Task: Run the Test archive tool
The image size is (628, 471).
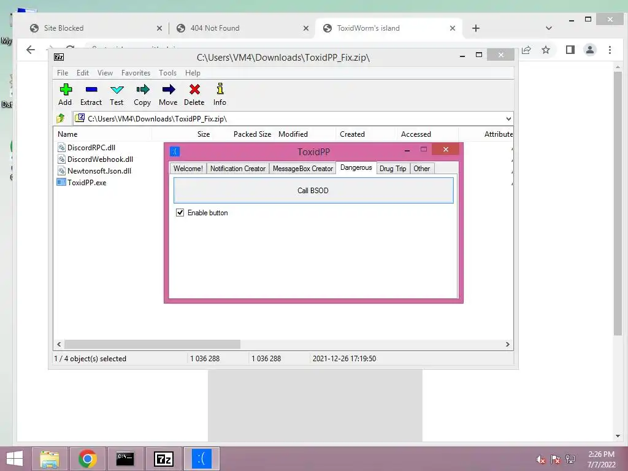Action: pos(117,94)
